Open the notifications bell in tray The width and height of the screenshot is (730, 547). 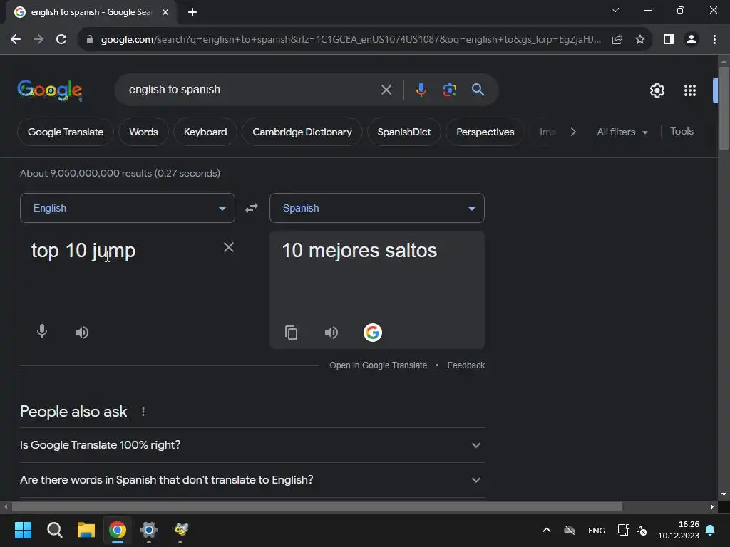point(711,530)
